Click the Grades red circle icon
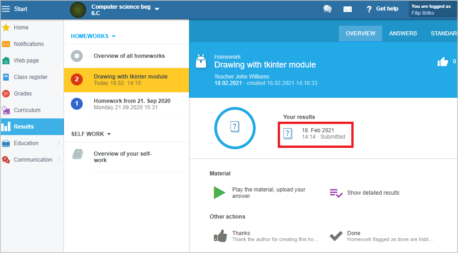The image size is (458, 253). tap(6, 94)
